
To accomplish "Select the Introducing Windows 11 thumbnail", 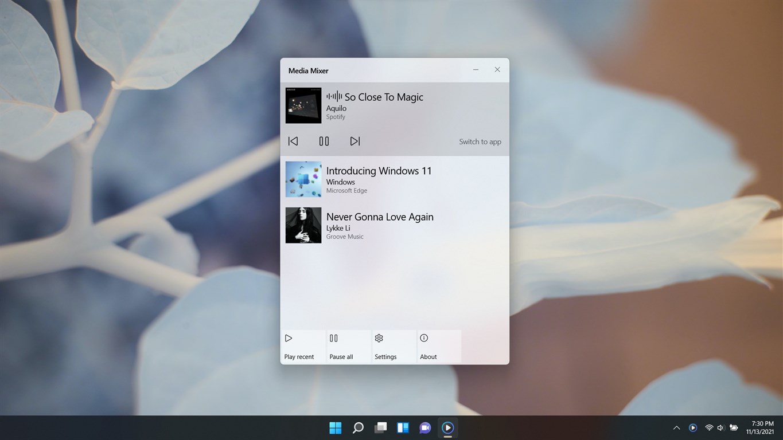I will point(303,179).
